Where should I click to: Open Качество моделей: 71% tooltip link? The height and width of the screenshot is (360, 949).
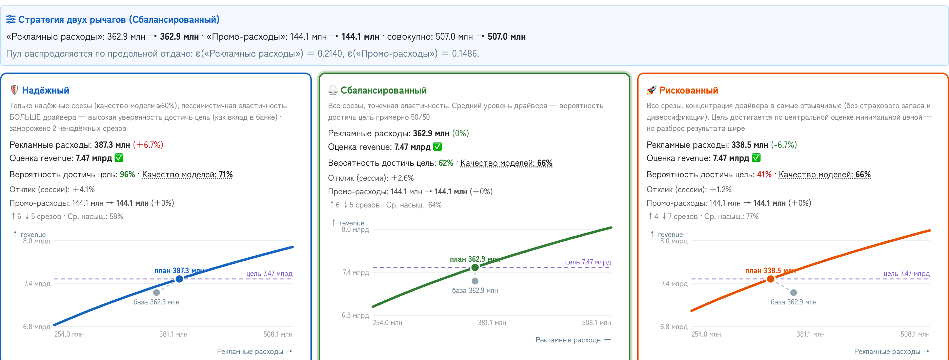click(187, 174)
